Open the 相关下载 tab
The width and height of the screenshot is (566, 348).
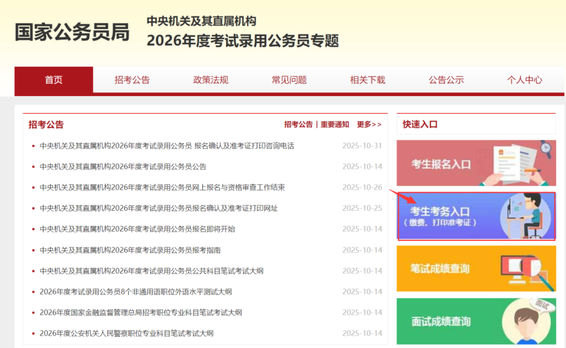coord(367,81)
